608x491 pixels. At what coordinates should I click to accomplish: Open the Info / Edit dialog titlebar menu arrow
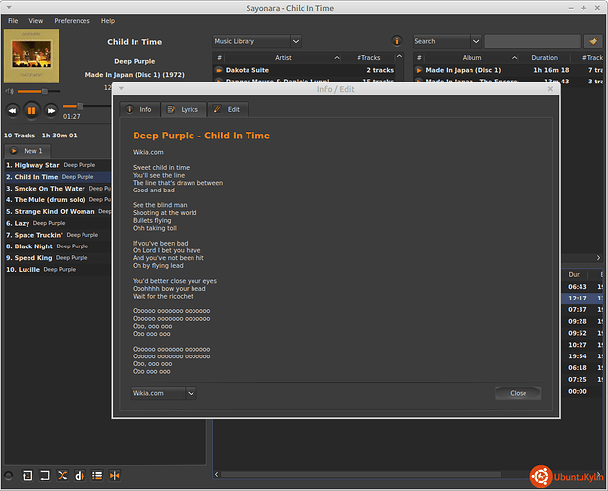tap(121, 89)
